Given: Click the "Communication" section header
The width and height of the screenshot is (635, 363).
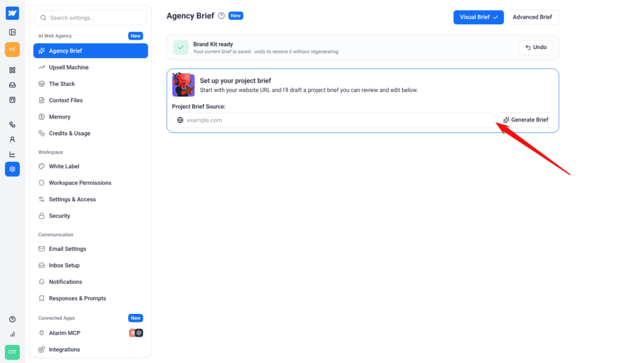Looking at the screenshot, I should pyautogui.click(x=56, y=235).
